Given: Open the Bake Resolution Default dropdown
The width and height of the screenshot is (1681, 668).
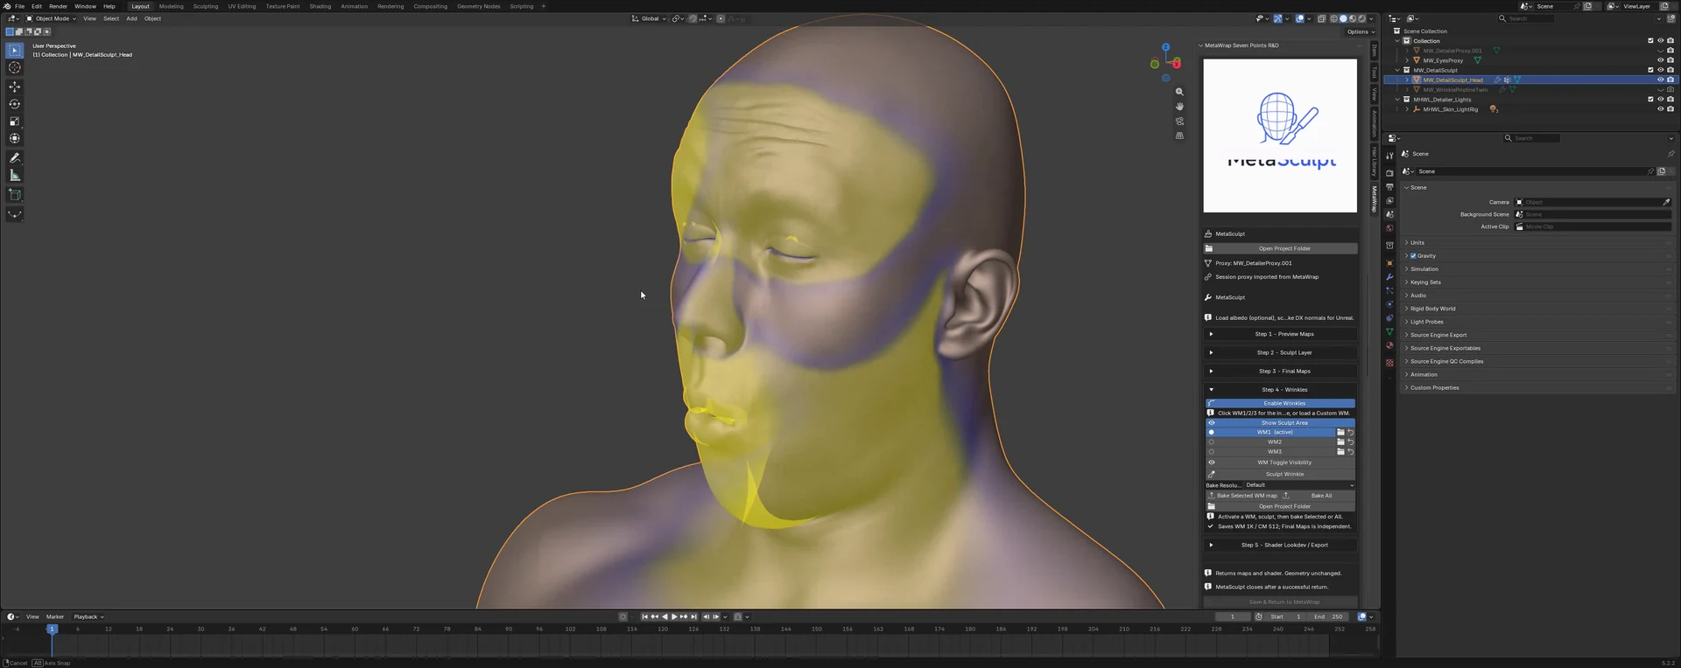Looking at the screenshot, I should pos(1299,485).
